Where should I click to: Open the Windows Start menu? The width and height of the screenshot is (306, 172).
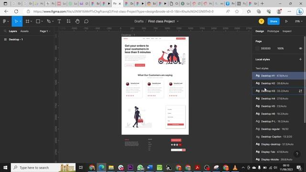click(5, 168)
